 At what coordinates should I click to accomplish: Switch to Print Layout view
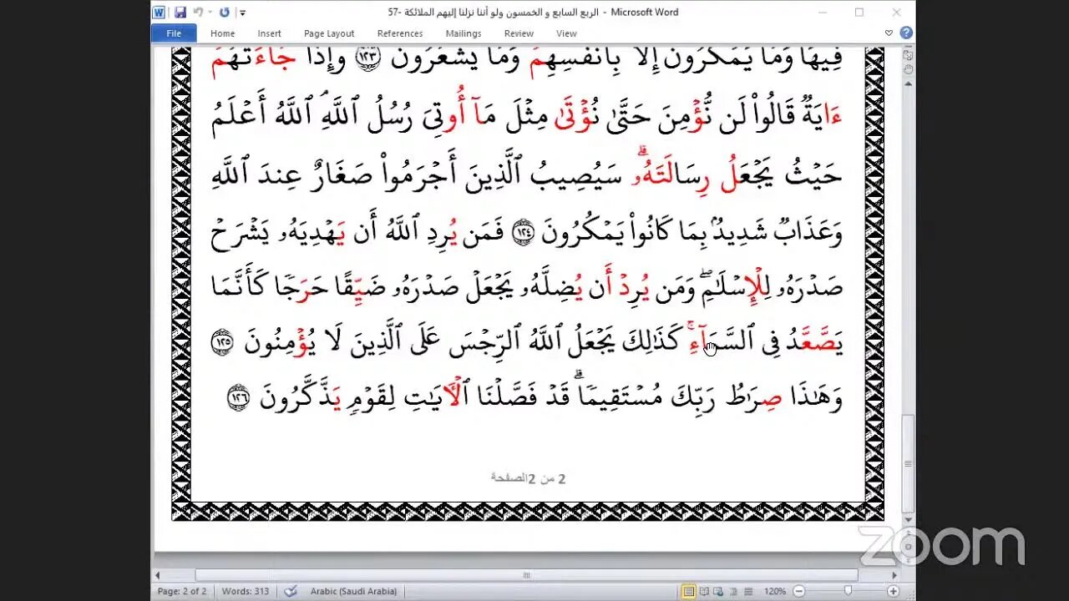(x=689, y=591)
